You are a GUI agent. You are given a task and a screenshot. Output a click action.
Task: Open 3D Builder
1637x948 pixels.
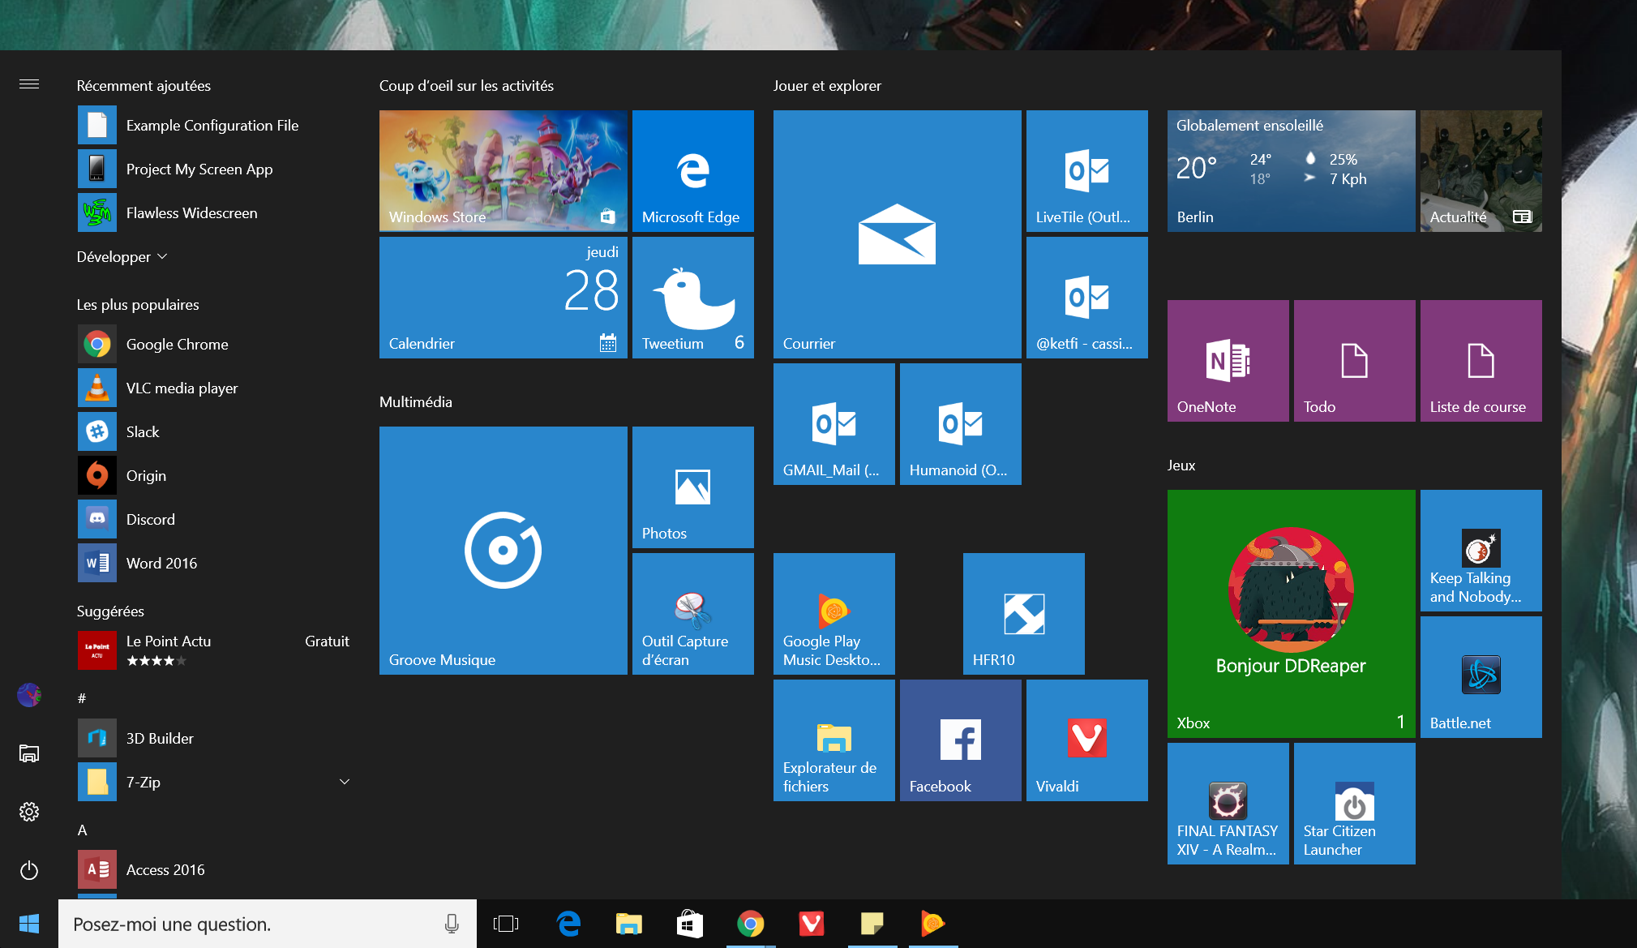pos(215,739)
